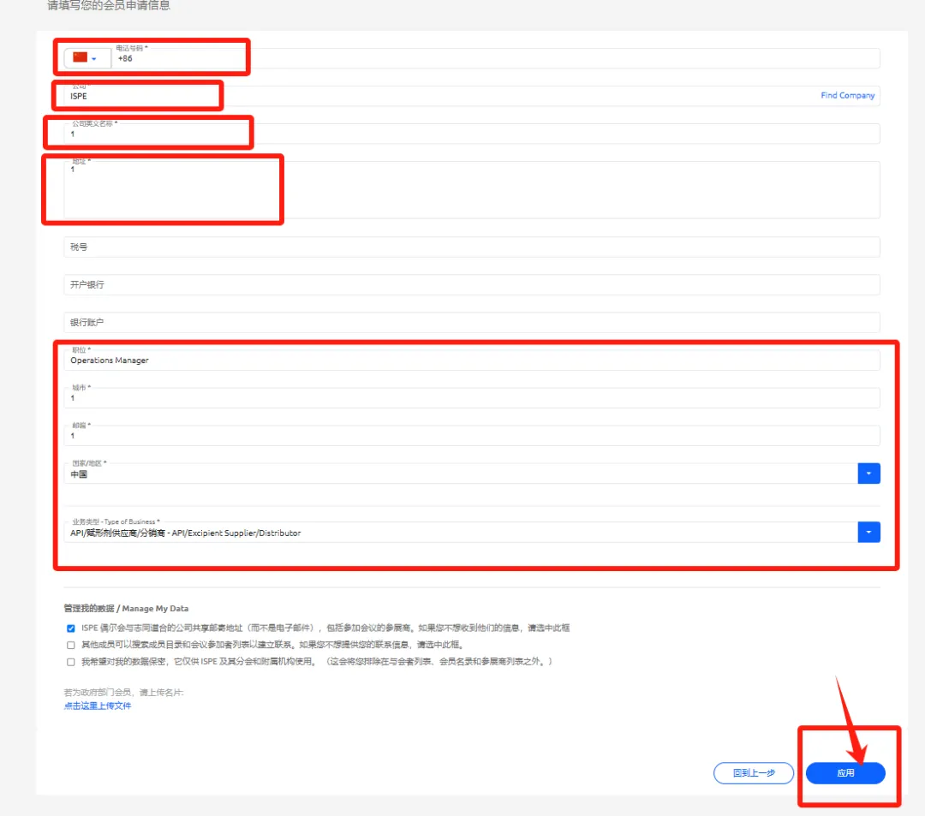Click the 开户银行 bank name field
Screen dimensions: 925x816
tap(471, 284)
